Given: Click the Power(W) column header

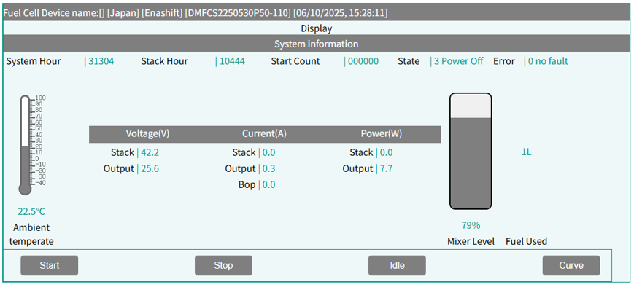Looking at the screenshot, I should tap(381, 134).
